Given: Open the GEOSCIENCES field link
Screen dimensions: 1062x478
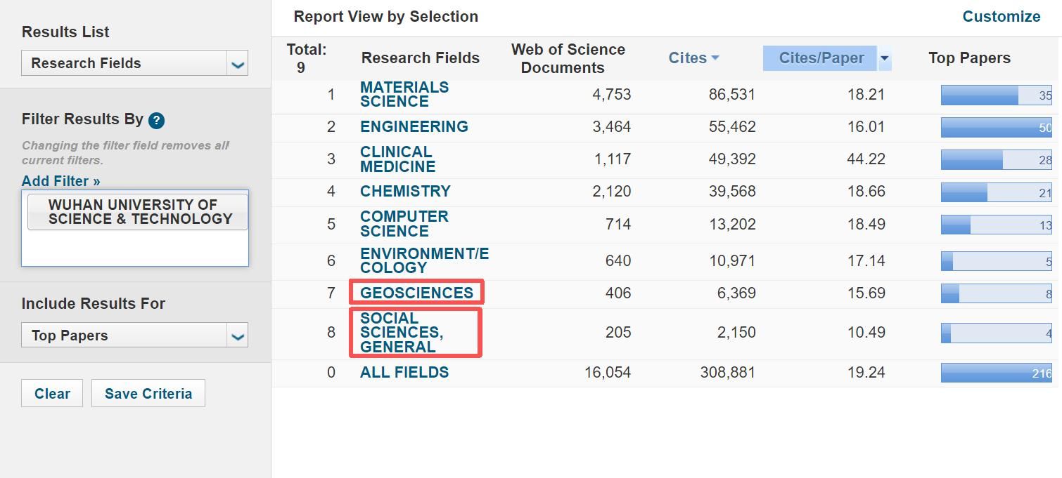Looking at the screenshot, I should [416, 293].
